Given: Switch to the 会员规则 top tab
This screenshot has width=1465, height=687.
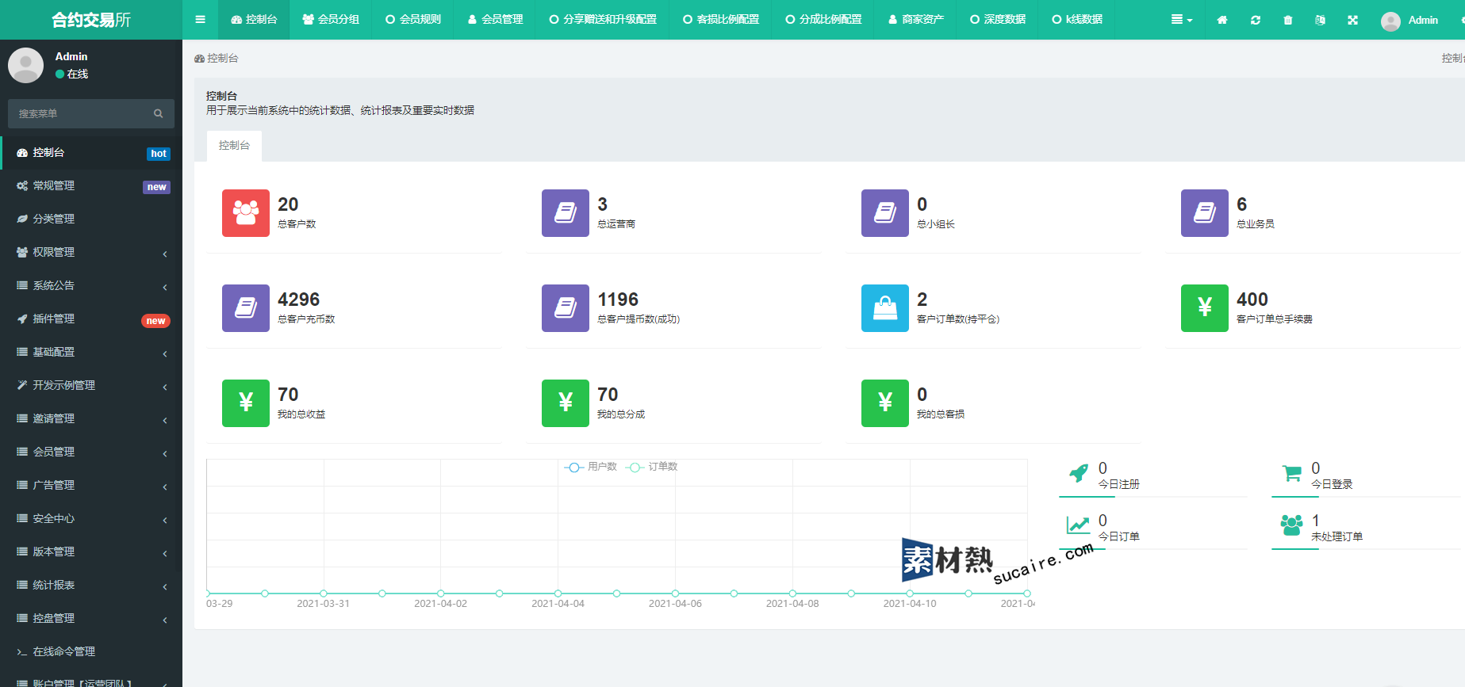Looking at the screenshot, I should pos(412,20).
